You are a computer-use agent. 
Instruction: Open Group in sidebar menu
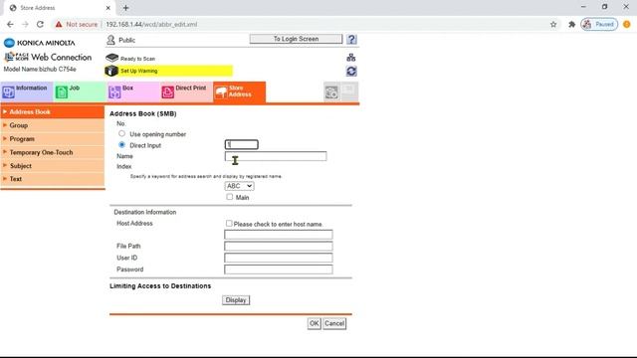click(53, 125)
